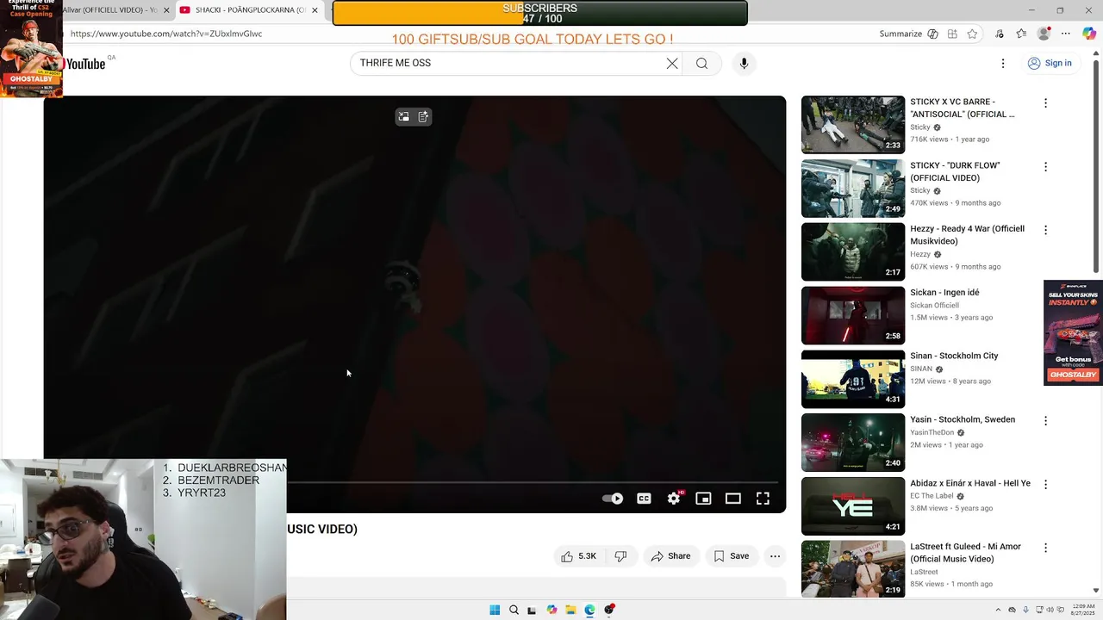This screenshot has height=620, width=1103.
Task: Like the video with 5.3K likes
Action: click(578, 556)
